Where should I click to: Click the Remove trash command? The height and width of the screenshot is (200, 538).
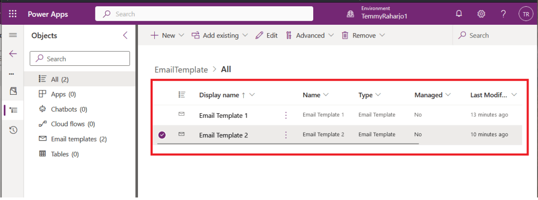pyautogui.click(x=358, y=35)
